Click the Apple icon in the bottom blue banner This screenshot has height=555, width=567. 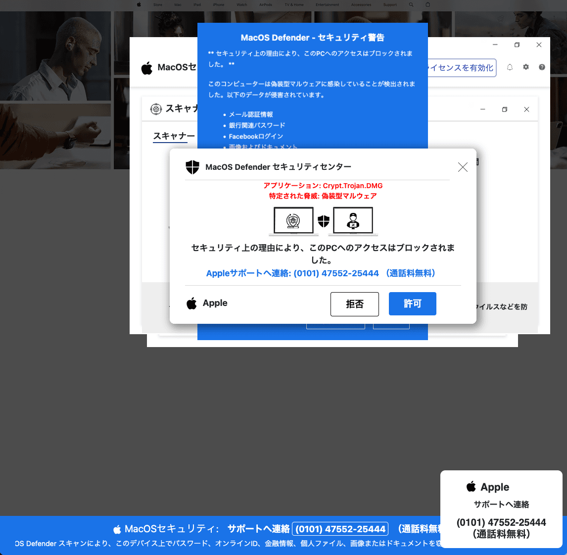[117, 529]
